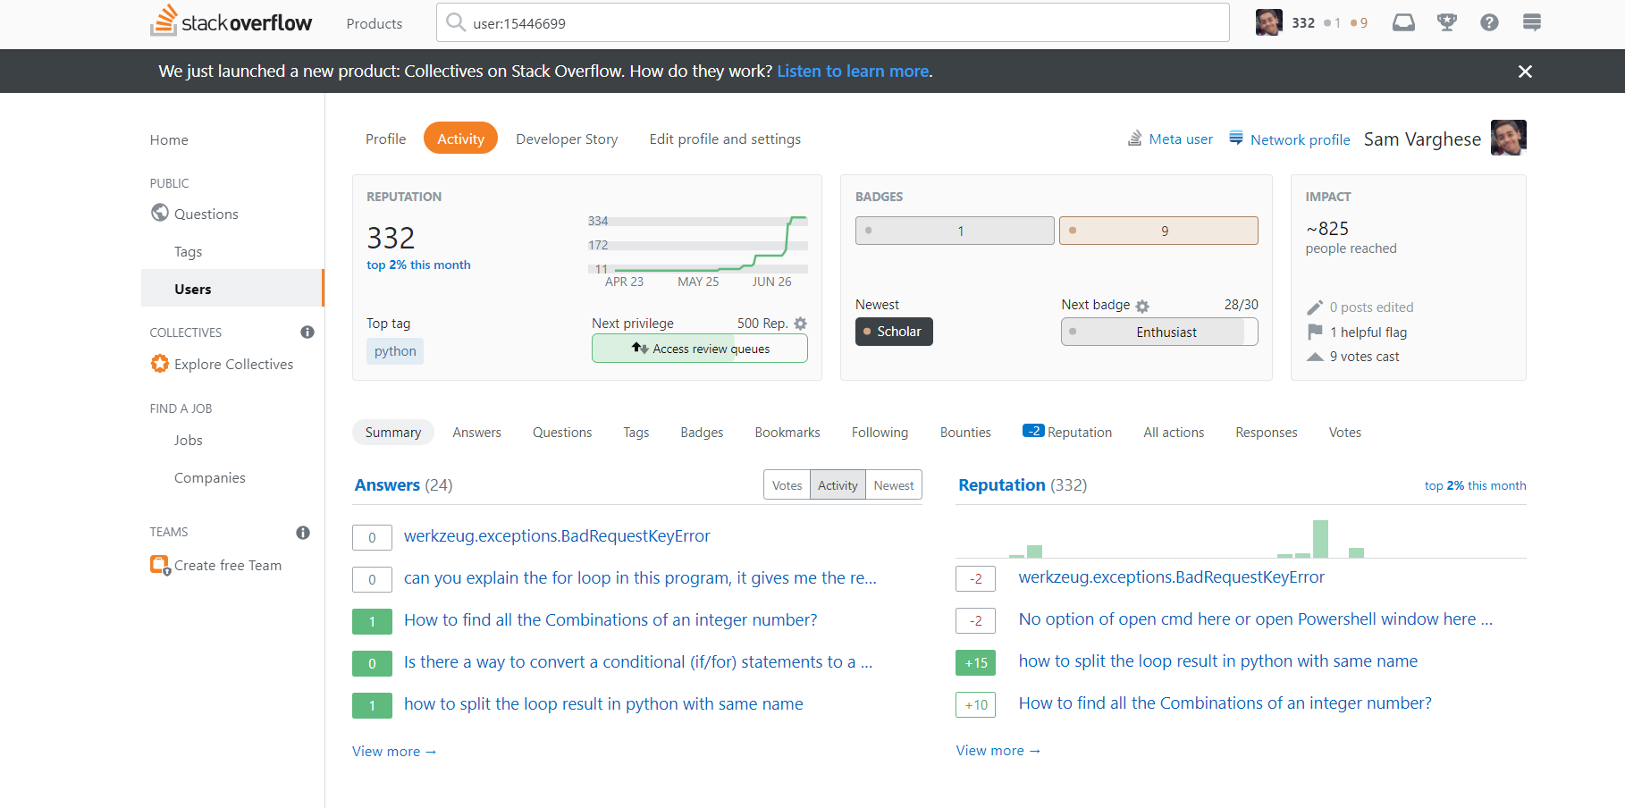The height and width of the screenshot is (808, 1625).
Task: Open Users in sidebar
Action: coord(232,289)
